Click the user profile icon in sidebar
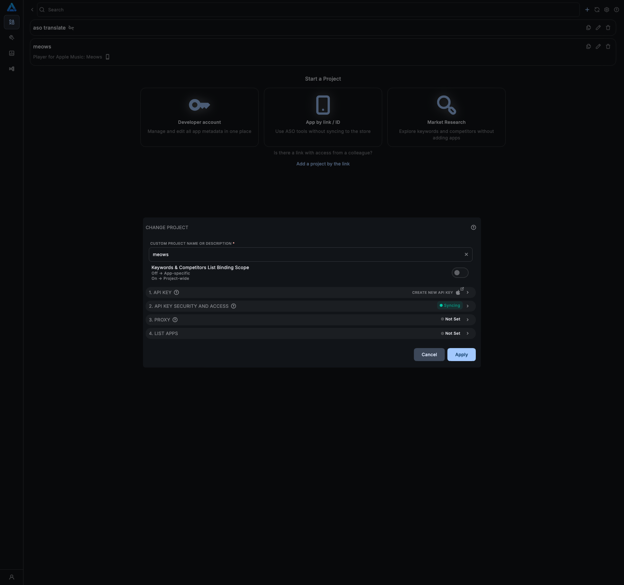 pyautogui.click(x=12, y=577)
